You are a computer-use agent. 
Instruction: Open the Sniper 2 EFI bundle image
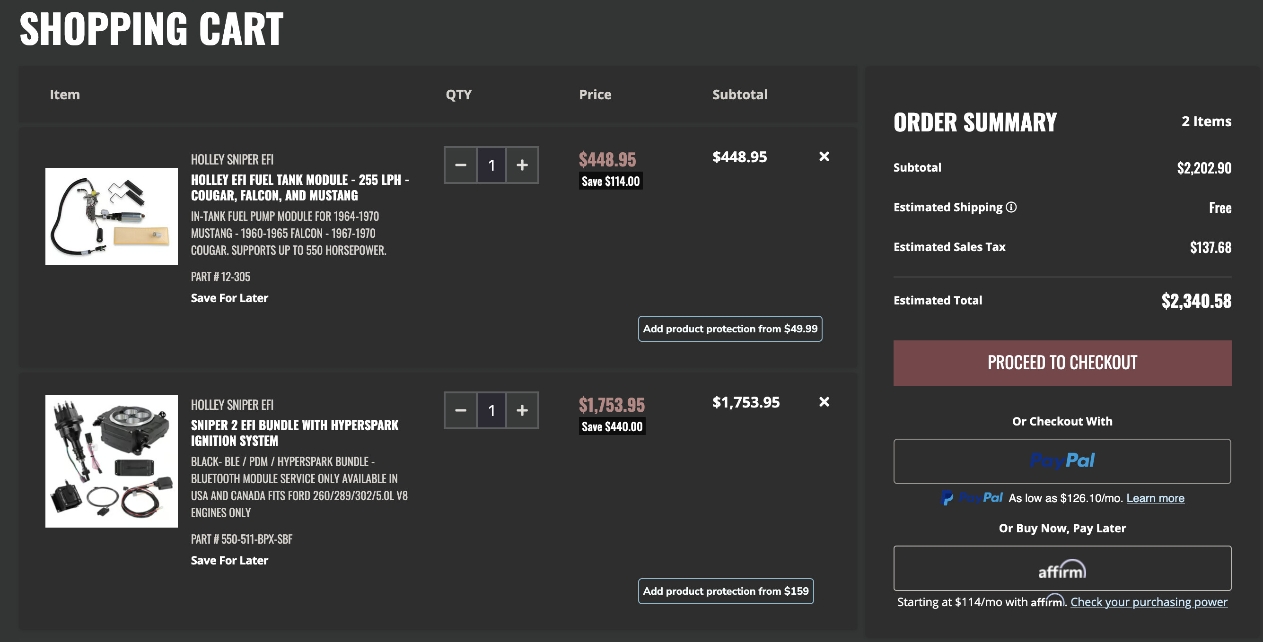(111, 461)
